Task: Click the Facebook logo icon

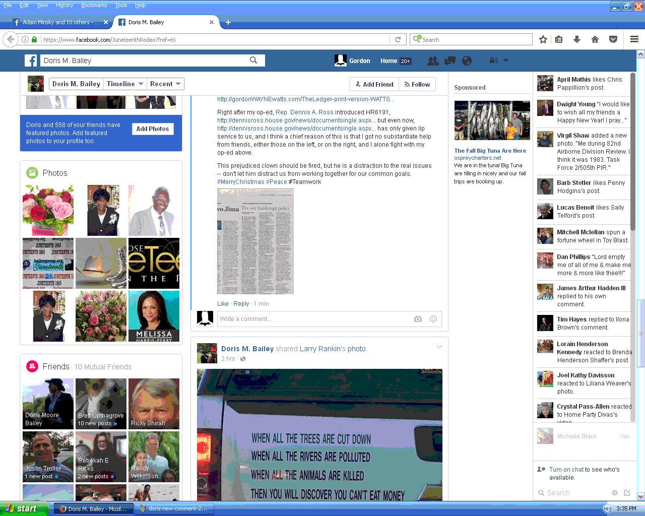Action: [31, 60]
